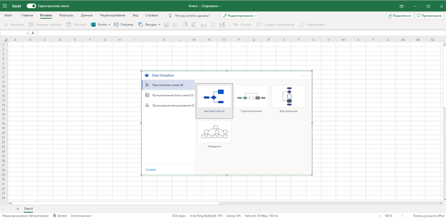Viewport: 446px width, 218px height.
Task: Click the 100 % zoom level
Action: [x=388, y=216]
